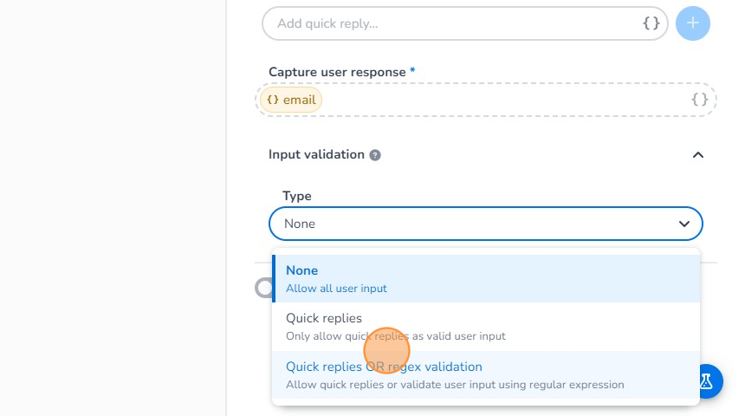Click empty area of Capture user response field
This screenshot has height=416, width=745.
[x=502, y=100]
